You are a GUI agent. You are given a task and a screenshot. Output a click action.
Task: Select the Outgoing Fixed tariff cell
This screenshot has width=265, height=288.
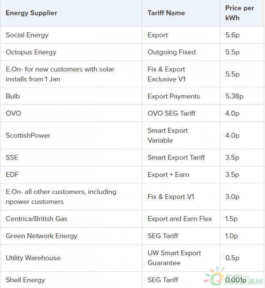(x=181, y=52)
